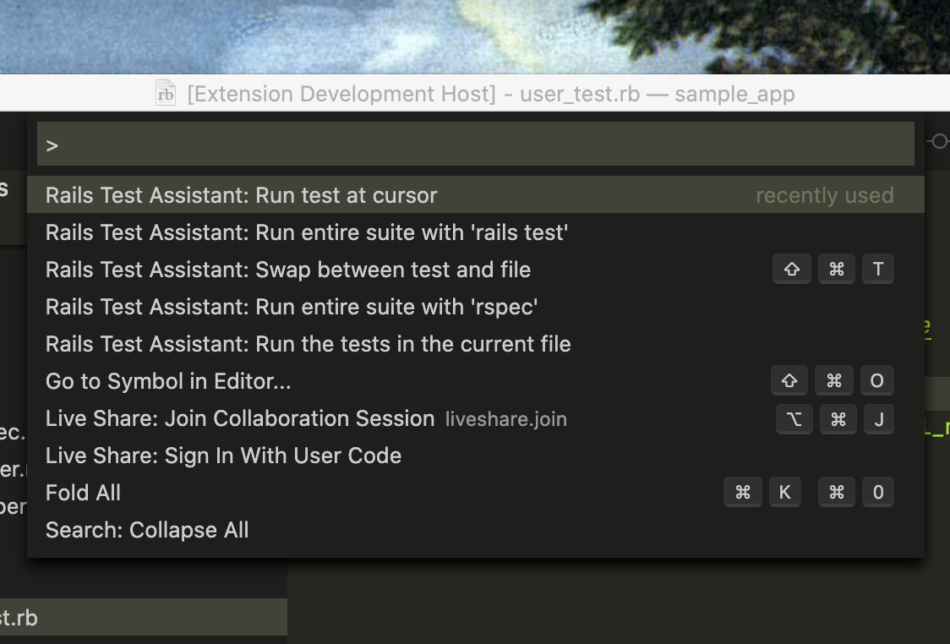Choose 'Live Share: Sign In With User Code'

point(476,456)
